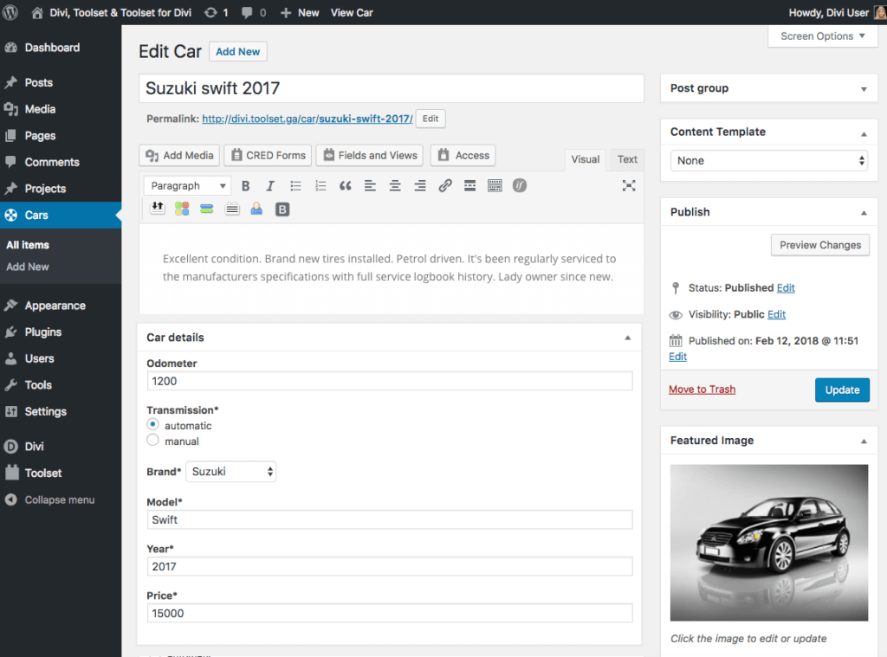This screenshot has height=657, width=887.
Task: Align text center
Action: pyautogui.click(x=395, y=186)
